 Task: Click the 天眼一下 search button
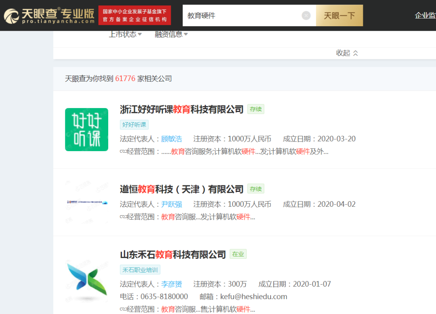[x=339, y=16]
